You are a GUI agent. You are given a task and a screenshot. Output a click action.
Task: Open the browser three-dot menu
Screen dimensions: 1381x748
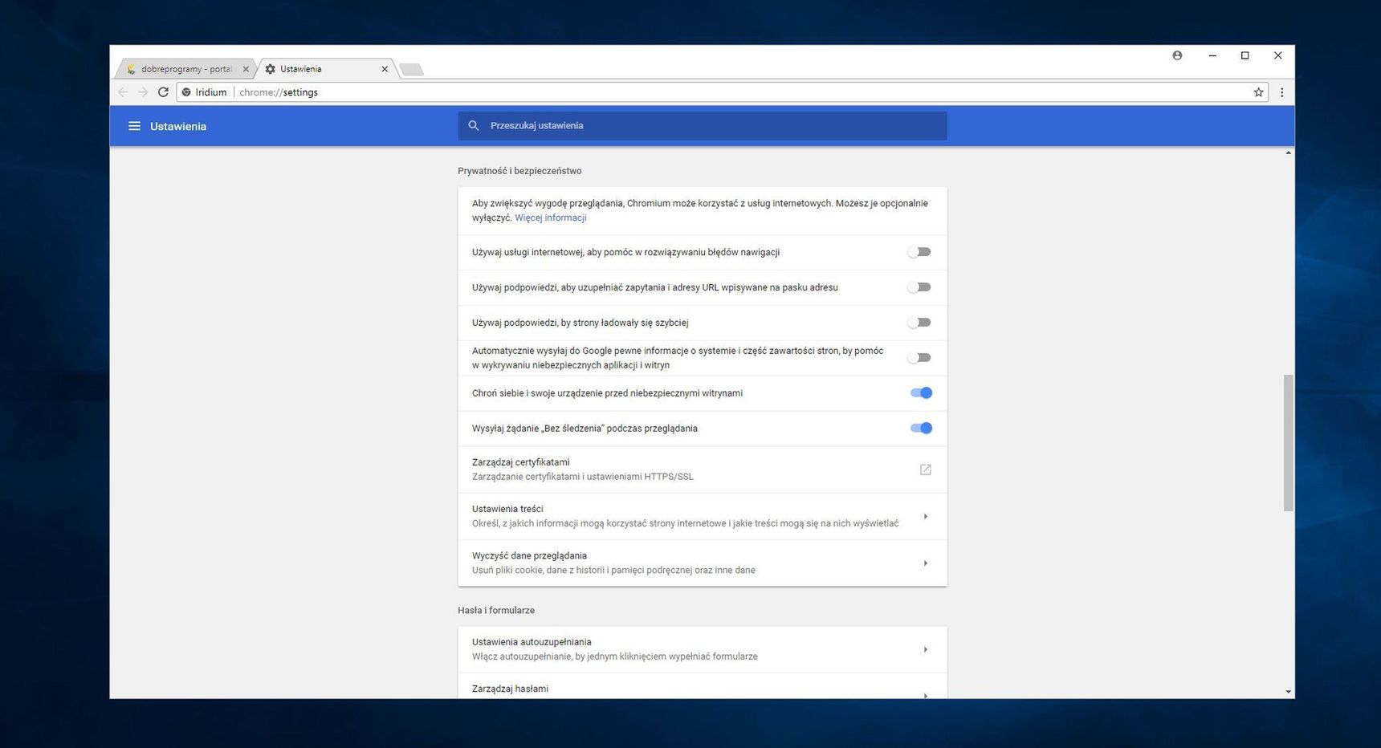(x=1281, y=92)
